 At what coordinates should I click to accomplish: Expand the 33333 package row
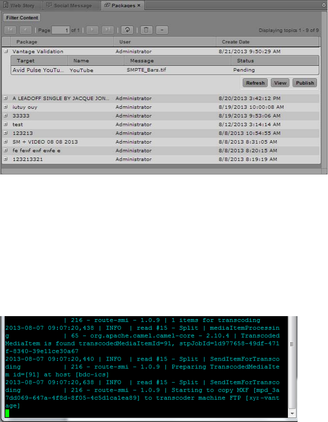[5, 116]
